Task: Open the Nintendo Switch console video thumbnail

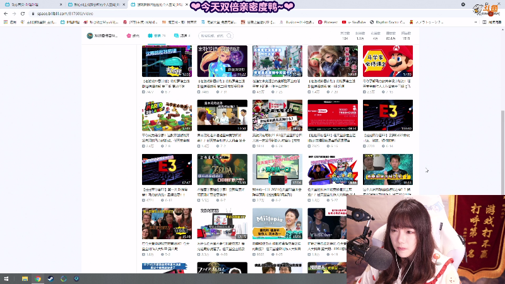Action: click(x=277, y=169)
